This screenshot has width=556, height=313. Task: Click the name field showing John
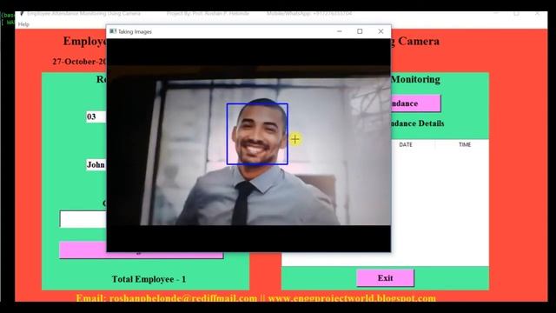click(96, 164)
